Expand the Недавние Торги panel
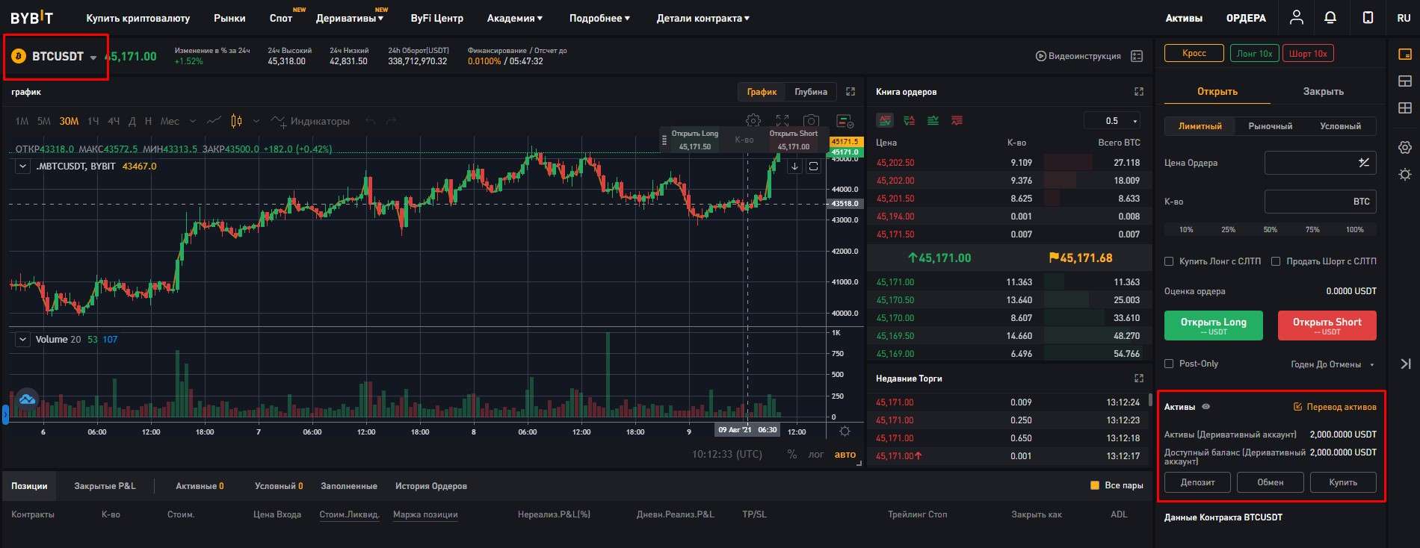The width and height of the screenshot is (1420, 548). (1139, 379)
